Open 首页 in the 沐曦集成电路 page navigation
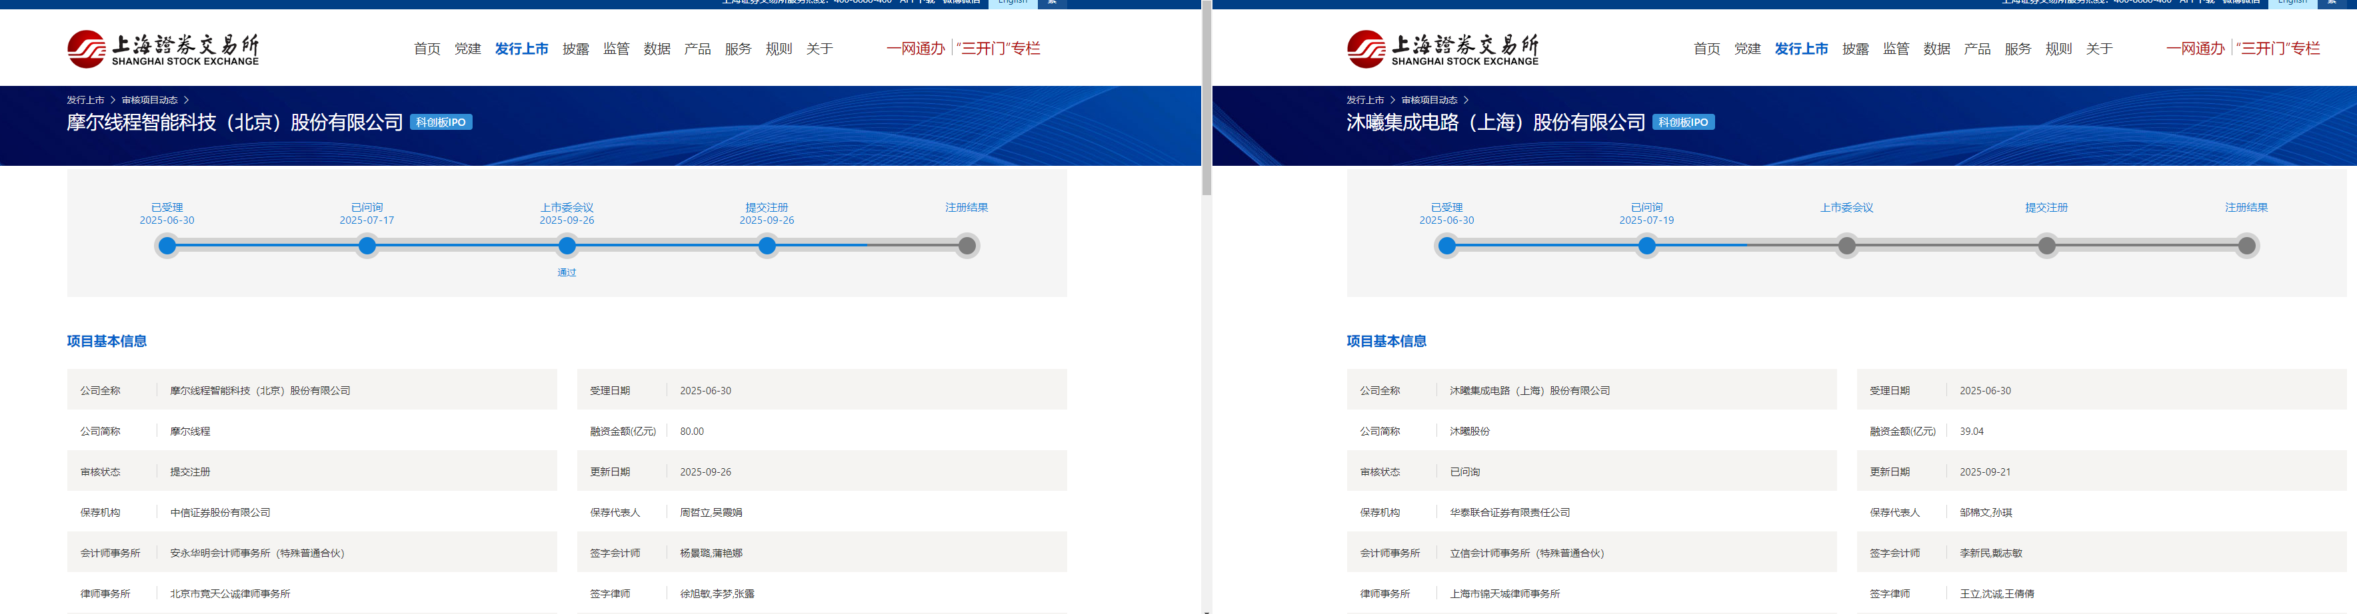Viewport: 2357px width, 614px height. coord(1707,49)
